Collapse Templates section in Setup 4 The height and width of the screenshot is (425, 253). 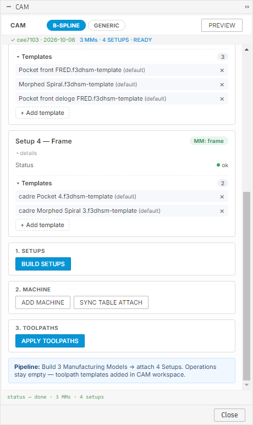pos(34,183)
